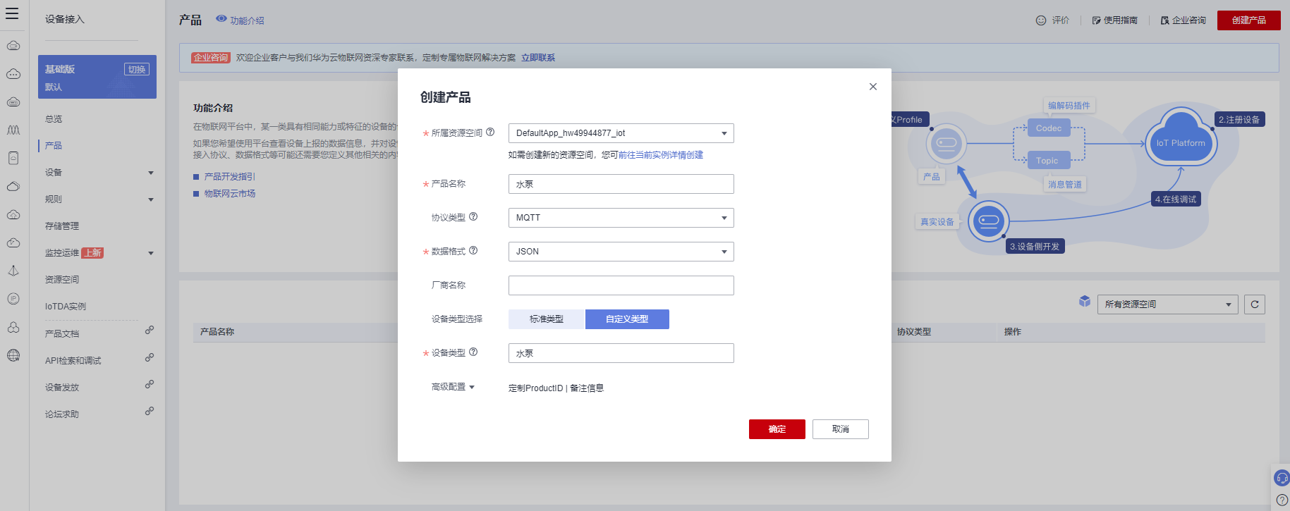Click the 消息管道 label in the diagram
Viewport: 1290px width, 511px height.
(x=1065, y=185)
